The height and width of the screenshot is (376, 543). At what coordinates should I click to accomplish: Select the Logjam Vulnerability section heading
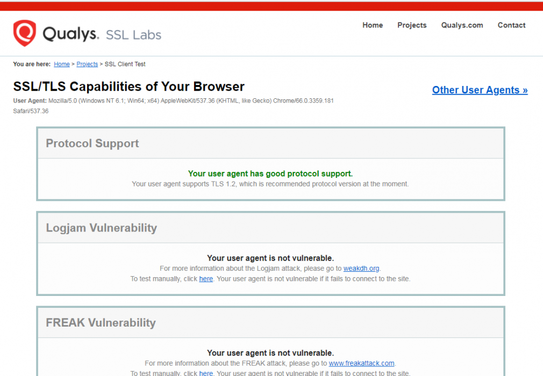click(102, 228)
